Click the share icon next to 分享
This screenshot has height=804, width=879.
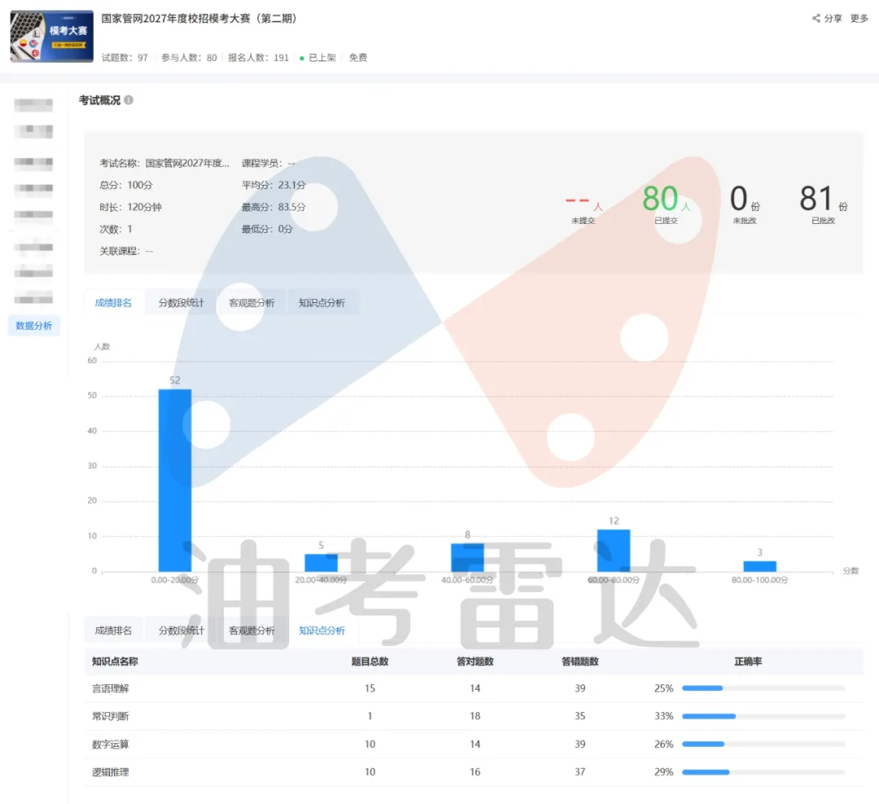(816, 19)
